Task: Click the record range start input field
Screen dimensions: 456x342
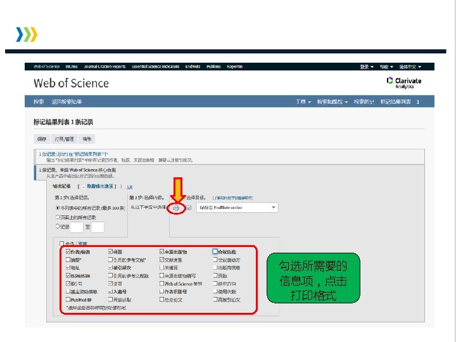Action: [77, 227]
